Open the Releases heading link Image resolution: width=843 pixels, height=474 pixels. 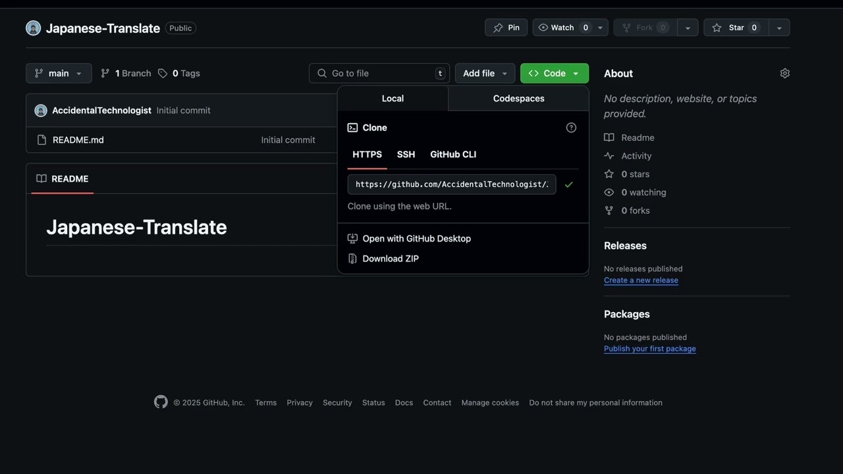click(x=625, y=246)
